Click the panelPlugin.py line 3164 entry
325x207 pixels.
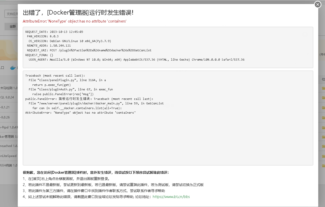67,80
